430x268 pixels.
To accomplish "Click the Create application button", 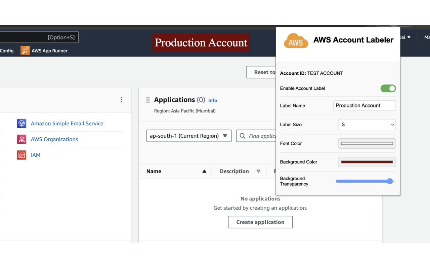I will (260, 222).
